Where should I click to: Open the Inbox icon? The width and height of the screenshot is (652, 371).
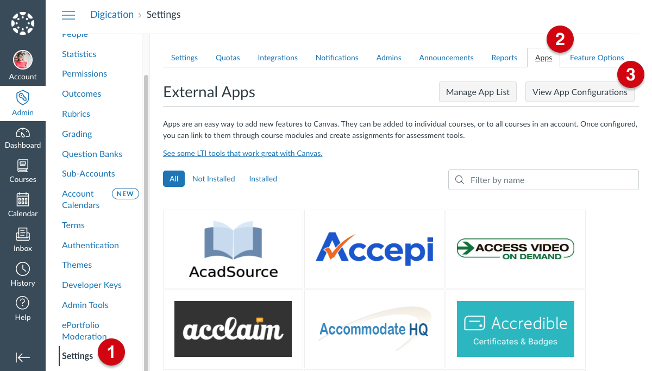[x=23, y=234]
